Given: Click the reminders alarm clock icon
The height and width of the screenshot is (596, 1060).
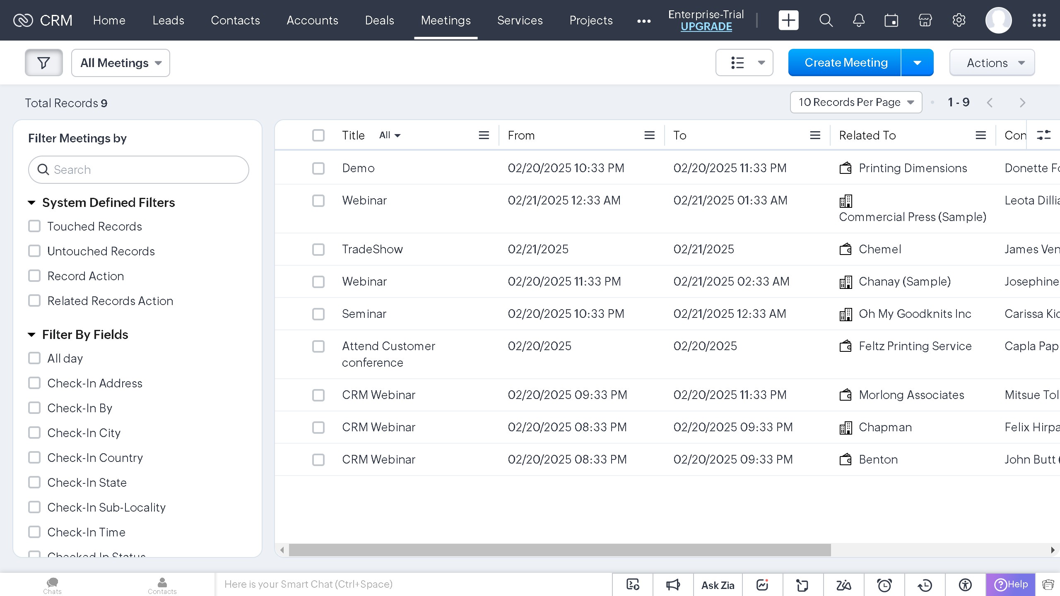Looking at the screenshot, I should pos(884,585).
